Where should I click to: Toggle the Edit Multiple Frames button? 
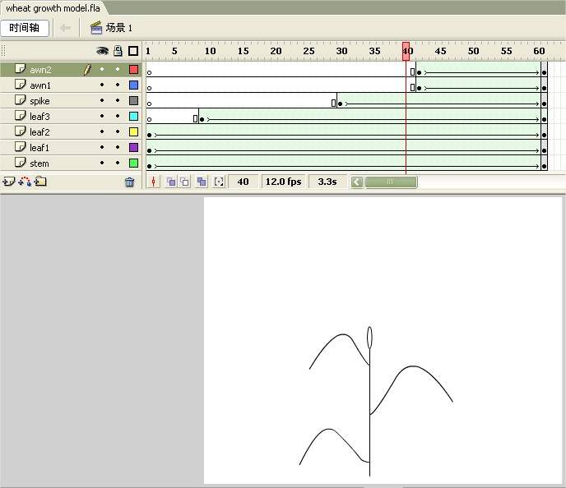(x=202, y=182)
